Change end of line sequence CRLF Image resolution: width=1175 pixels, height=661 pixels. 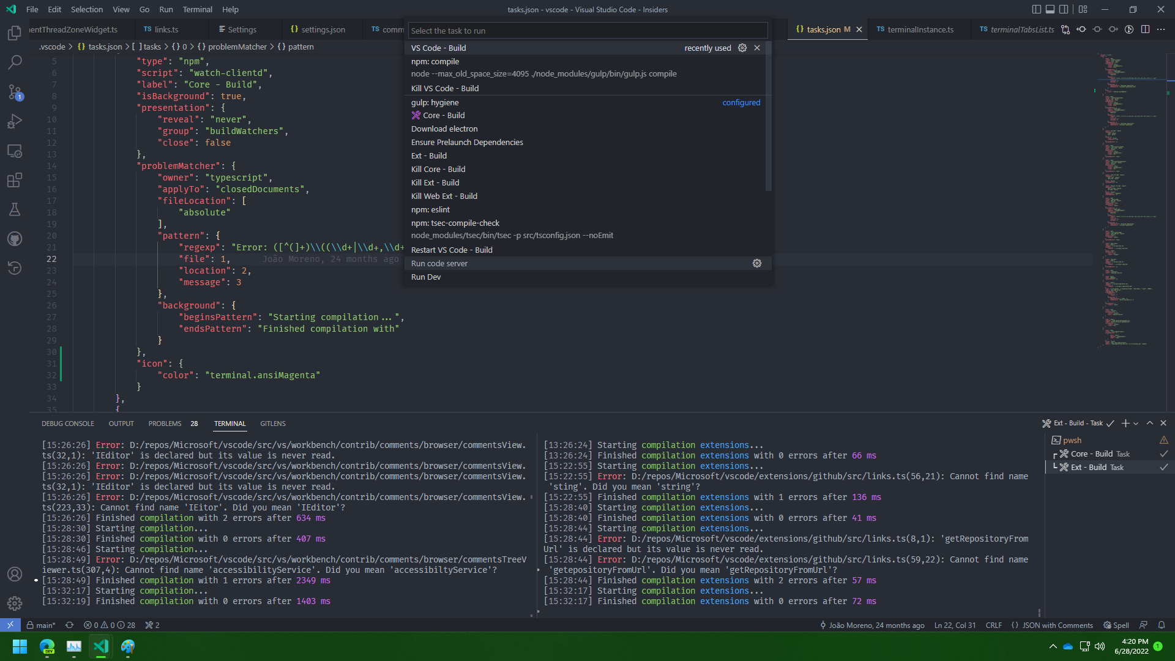point(994,625)
